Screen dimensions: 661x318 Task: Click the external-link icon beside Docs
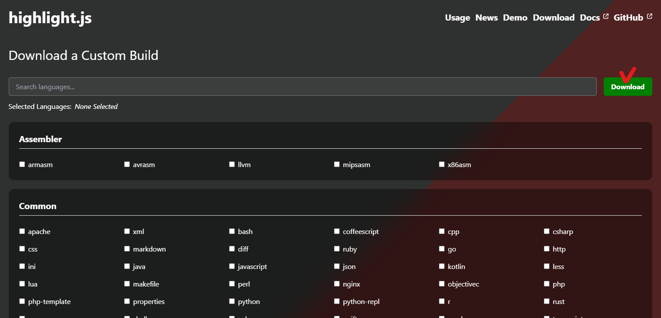pos(605,17)
